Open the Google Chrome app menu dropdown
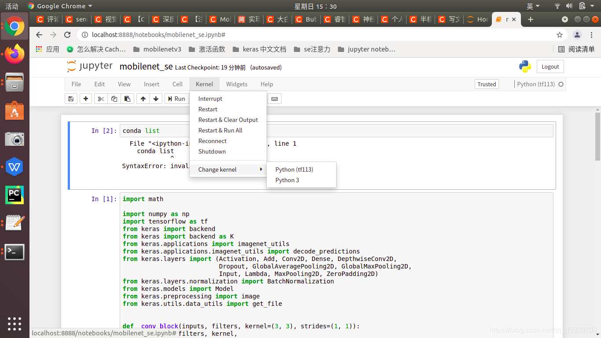This screenshot has width=601, height=338. pyautogui.click(x=60, y=6)
